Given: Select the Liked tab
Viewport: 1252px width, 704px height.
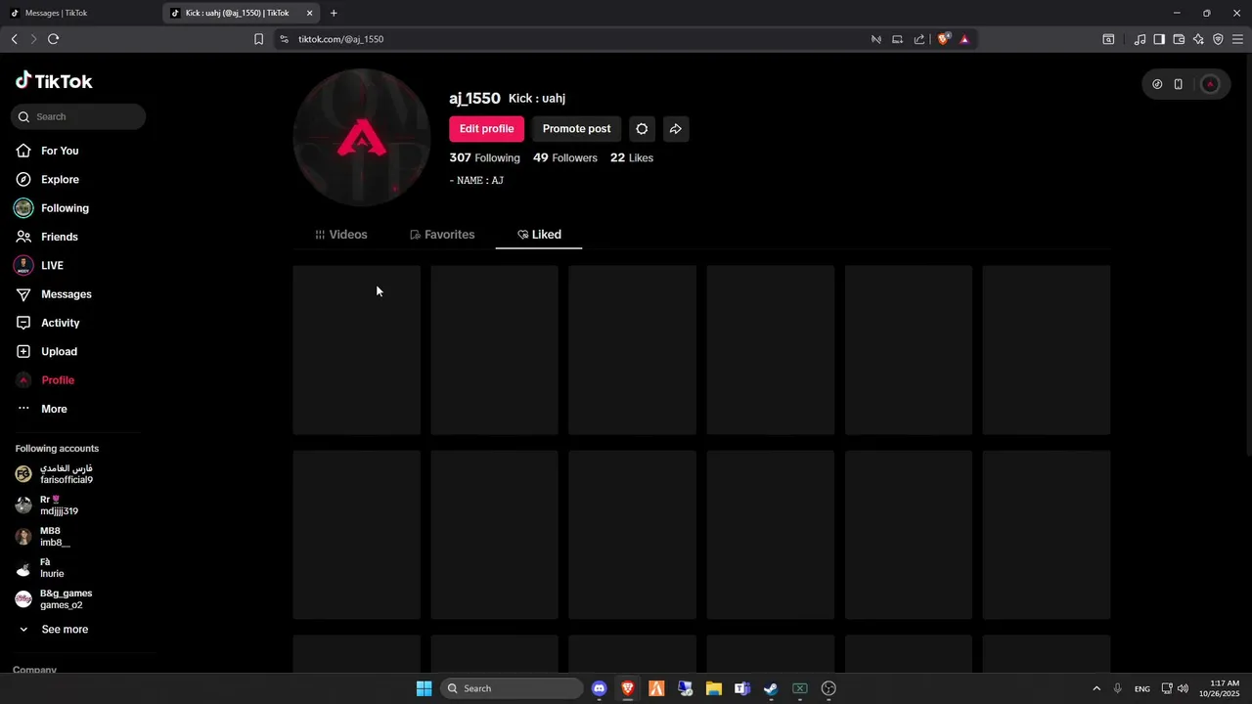Looking at the screenshot, I should [539, 235].
